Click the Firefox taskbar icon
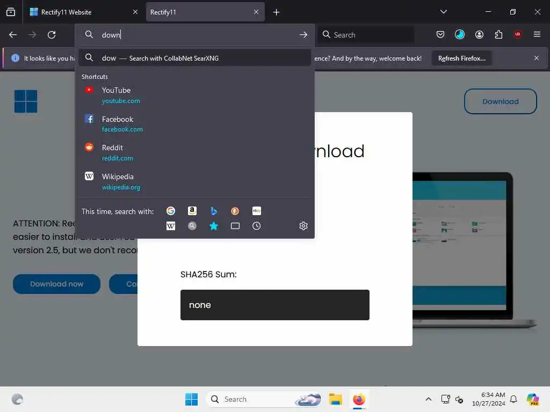The image size is (550, 412). pos(359,399)
